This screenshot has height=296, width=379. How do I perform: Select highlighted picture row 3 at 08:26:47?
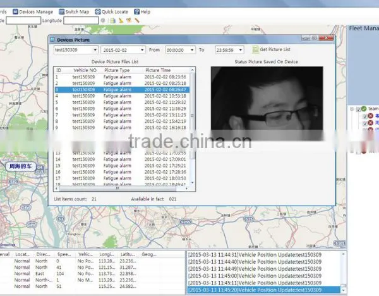coord(122,90)
